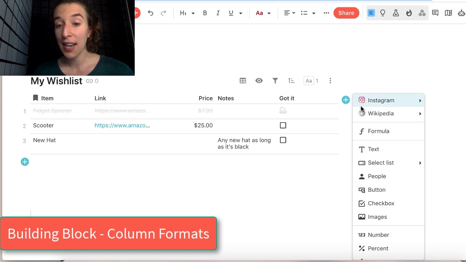Click the My Wishlist table title
The height and width of the screenshot is (262, 466).
coord(56,81)
